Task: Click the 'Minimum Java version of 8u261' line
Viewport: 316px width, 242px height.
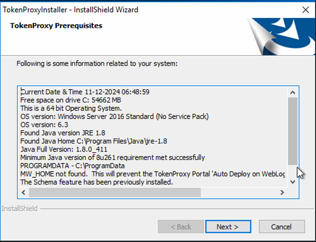Action: (x=112, y=158)
